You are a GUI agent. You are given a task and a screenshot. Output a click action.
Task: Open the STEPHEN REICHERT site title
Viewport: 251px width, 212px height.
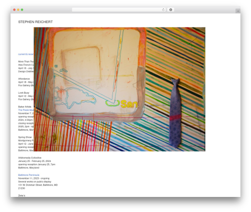coord(35,22)
